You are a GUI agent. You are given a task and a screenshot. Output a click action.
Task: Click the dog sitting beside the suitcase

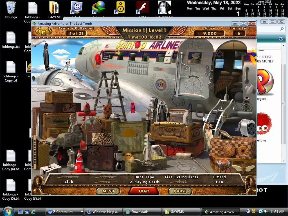(209, 137)
